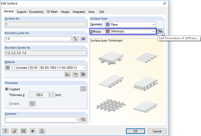This screenshot has height=136, width=201.
Task: Open Edit Parameters of Stiffness icon
Action: (160, 31)
